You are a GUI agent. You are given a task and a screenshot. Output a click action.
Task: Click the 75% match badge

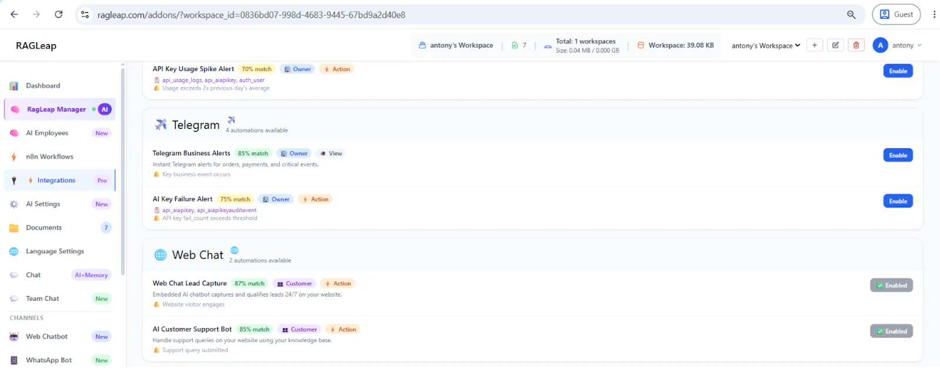pyautogui.click(x=235, y=199)
